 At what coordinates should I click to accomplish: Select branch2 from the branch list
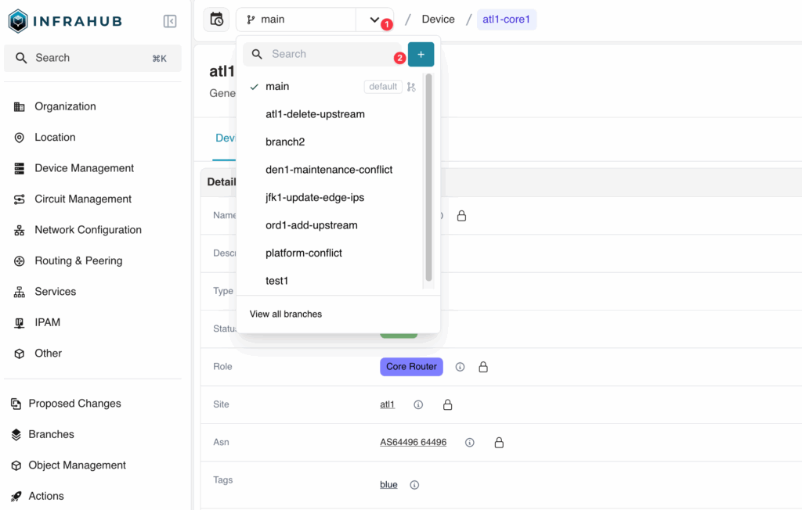285,142
